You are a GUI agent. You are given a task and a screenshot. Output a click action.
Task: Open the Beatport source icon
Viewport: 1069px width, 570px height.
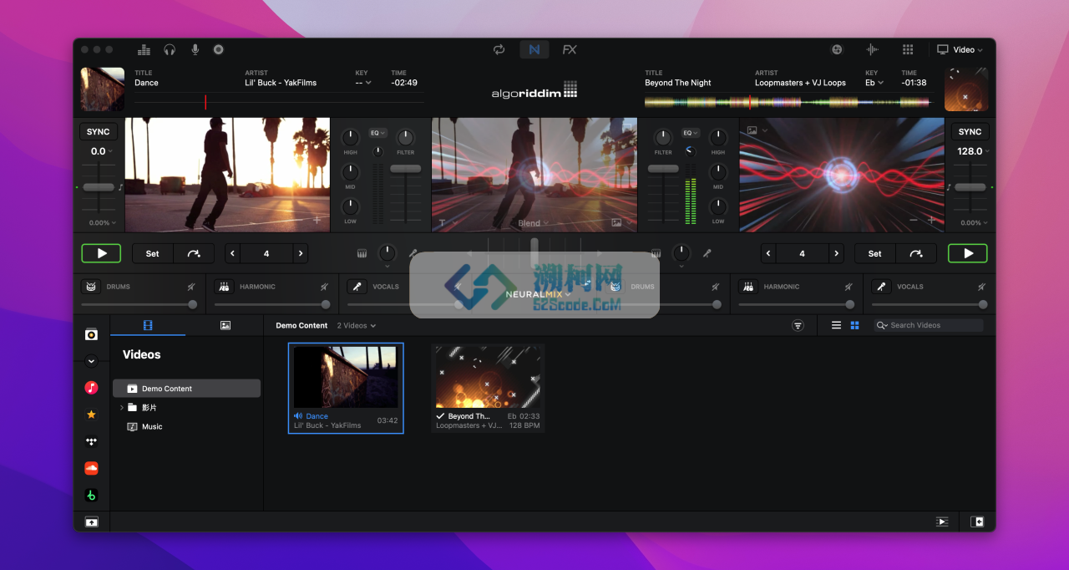click(x=92, y=495)
